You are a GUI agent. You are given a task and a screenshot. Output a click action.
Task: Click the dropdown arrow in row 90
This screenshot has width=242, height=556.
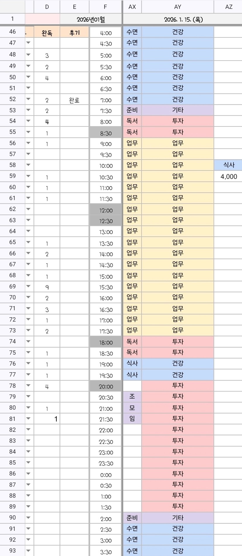pyautogui.click(x=28, y=517)
